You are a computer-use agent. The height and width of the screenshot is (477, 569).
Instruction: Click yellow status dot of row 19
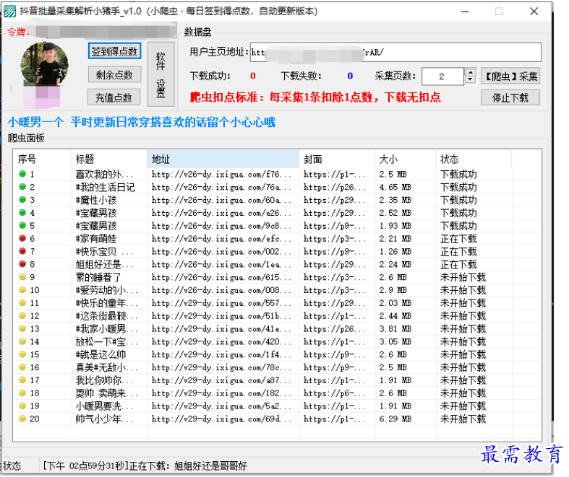point(22,406)
